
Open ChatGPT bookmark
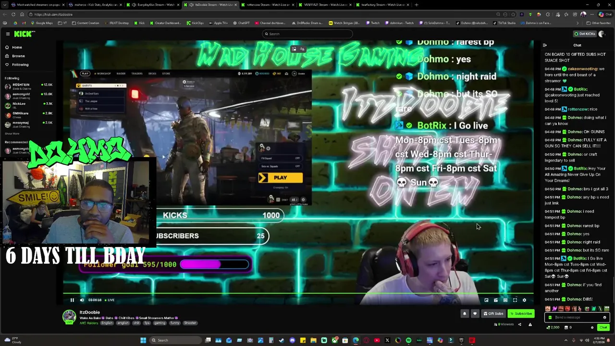coord(241,23)
